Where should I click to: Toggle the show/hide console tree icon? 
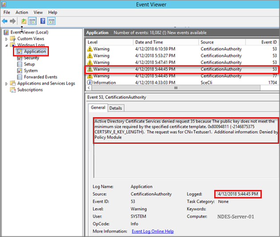[x=32, y=21]
